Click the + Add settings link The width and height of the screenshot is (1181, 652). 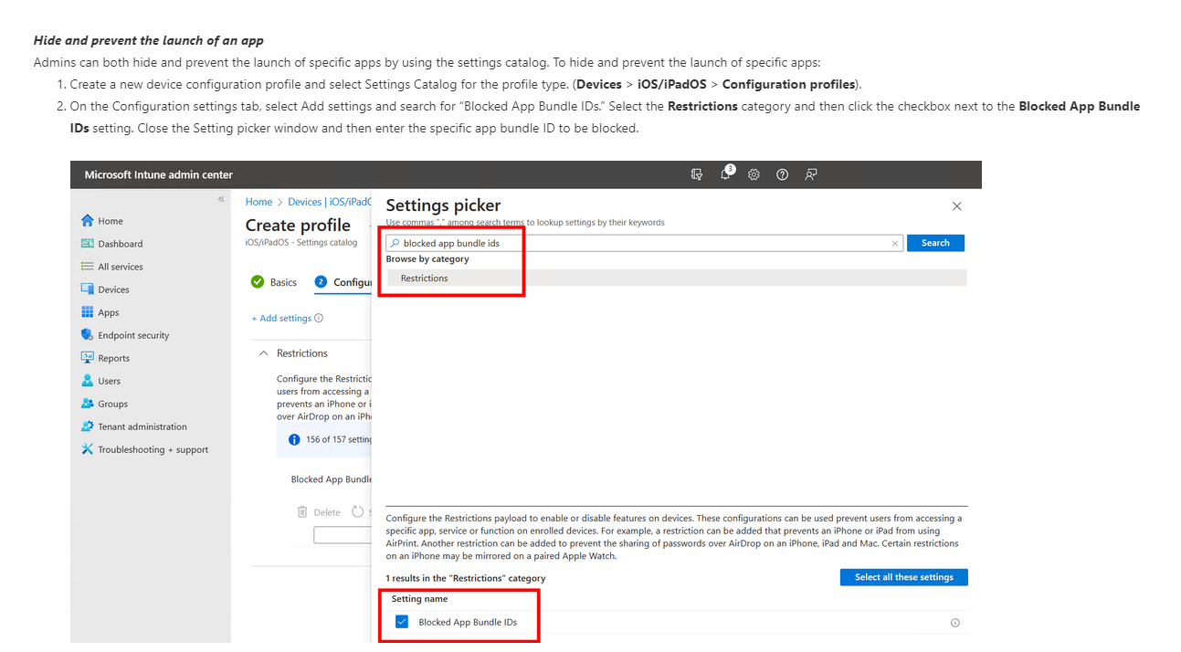(281, 319)
